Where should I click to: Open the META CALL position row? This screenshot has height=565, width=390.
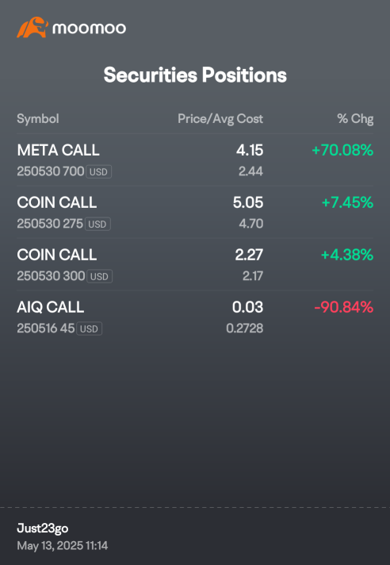click(195, 160)
